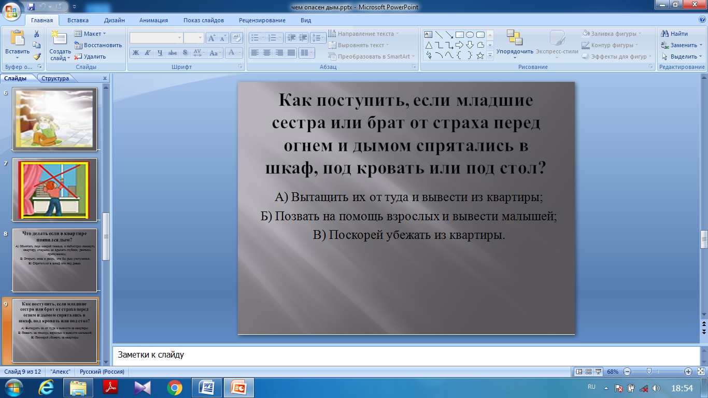This screenshot has width=708, height=398.
Task: Click the Format Painter brush icon
Action: 36,56
